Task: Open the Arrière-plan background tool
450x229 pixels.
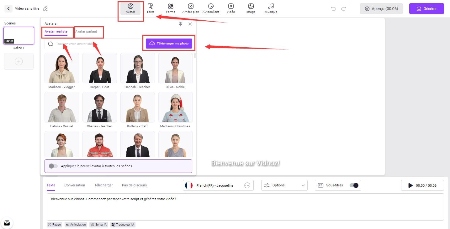Action: [191, 8]
